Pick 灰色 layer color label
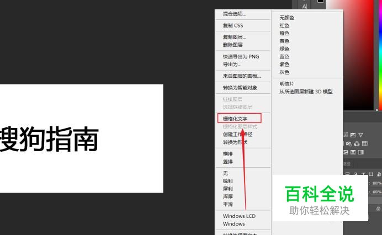Image resolution: width=382 pixels, height=235 pixels. [x=284, y=72]
